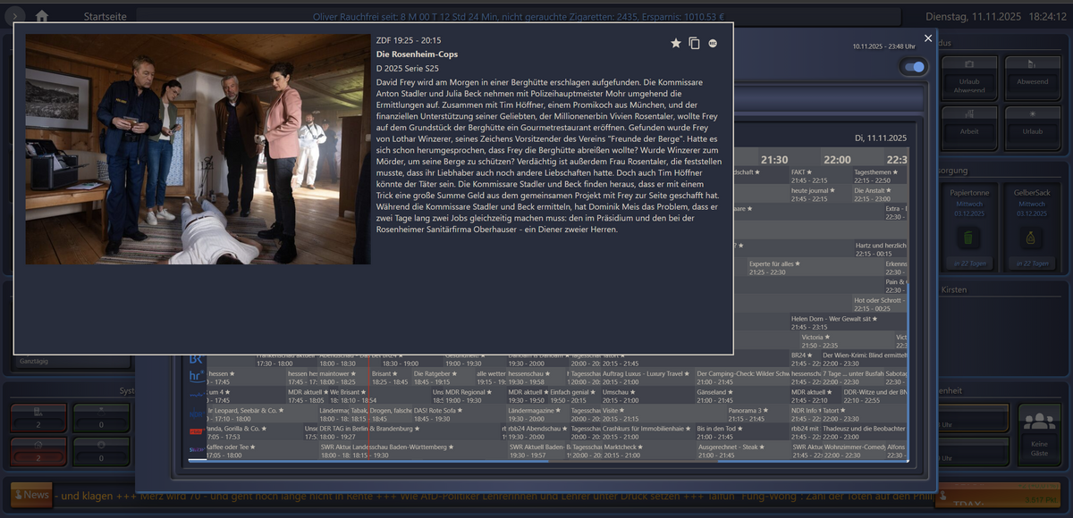Select Visite 20:15 - 21:15 programme
Image resolution: width=1073 pixels, height=518 pixels.
[x=664, y=414]
